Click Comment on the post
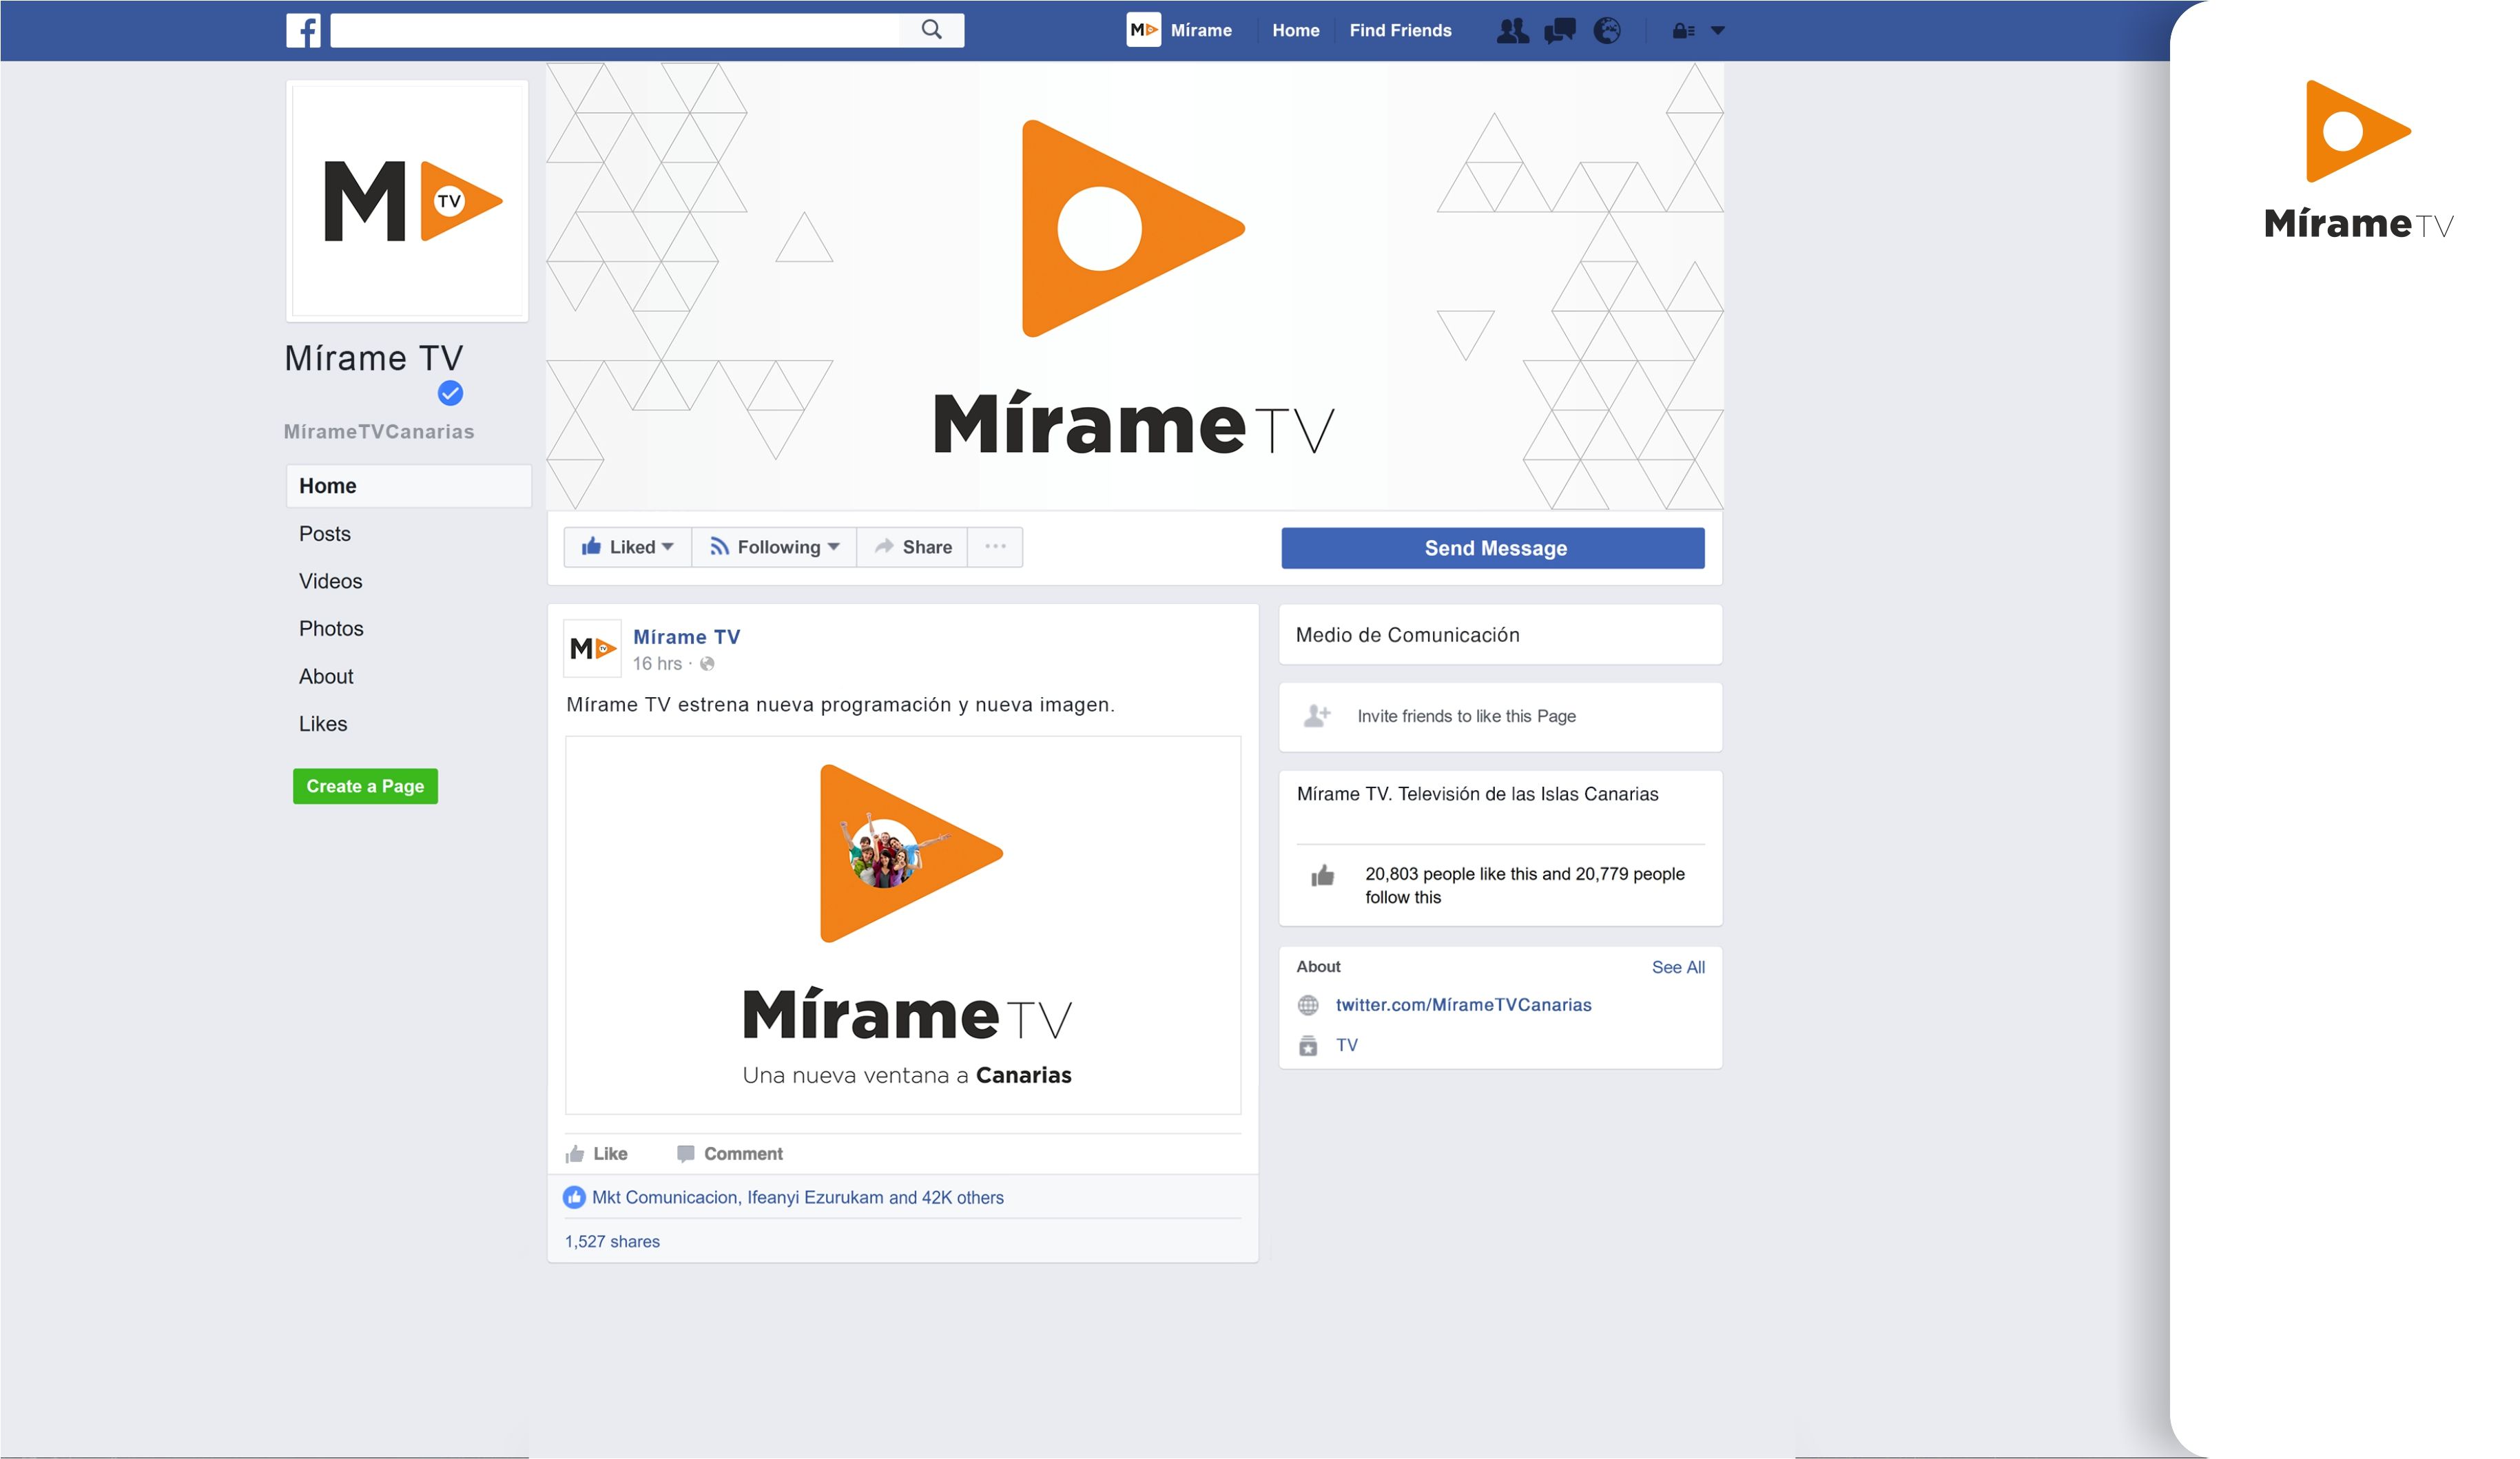The height and width of the screenshot is (1459, 2520). [730, 1154]
